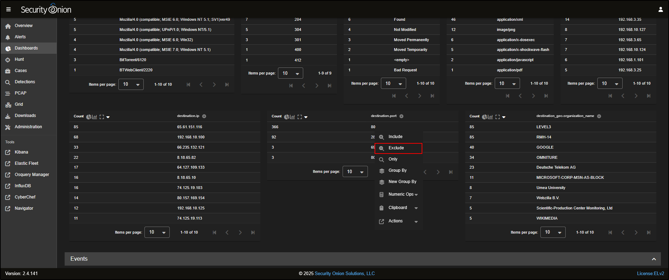Image resolution: width=669 pixels, height=280 pixels.
Task: Navigate to Hunt in sidebar
Action: click(x=19, y=59)
